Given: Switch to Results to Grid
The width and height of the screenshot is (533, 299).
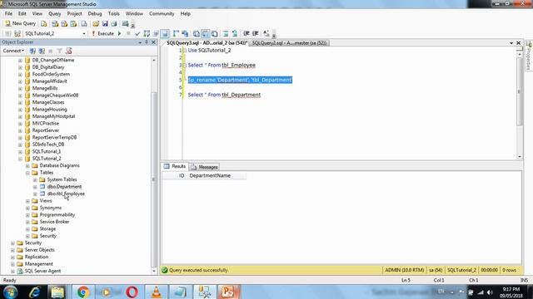Looking at the screenshot, I should coord(206,33).
